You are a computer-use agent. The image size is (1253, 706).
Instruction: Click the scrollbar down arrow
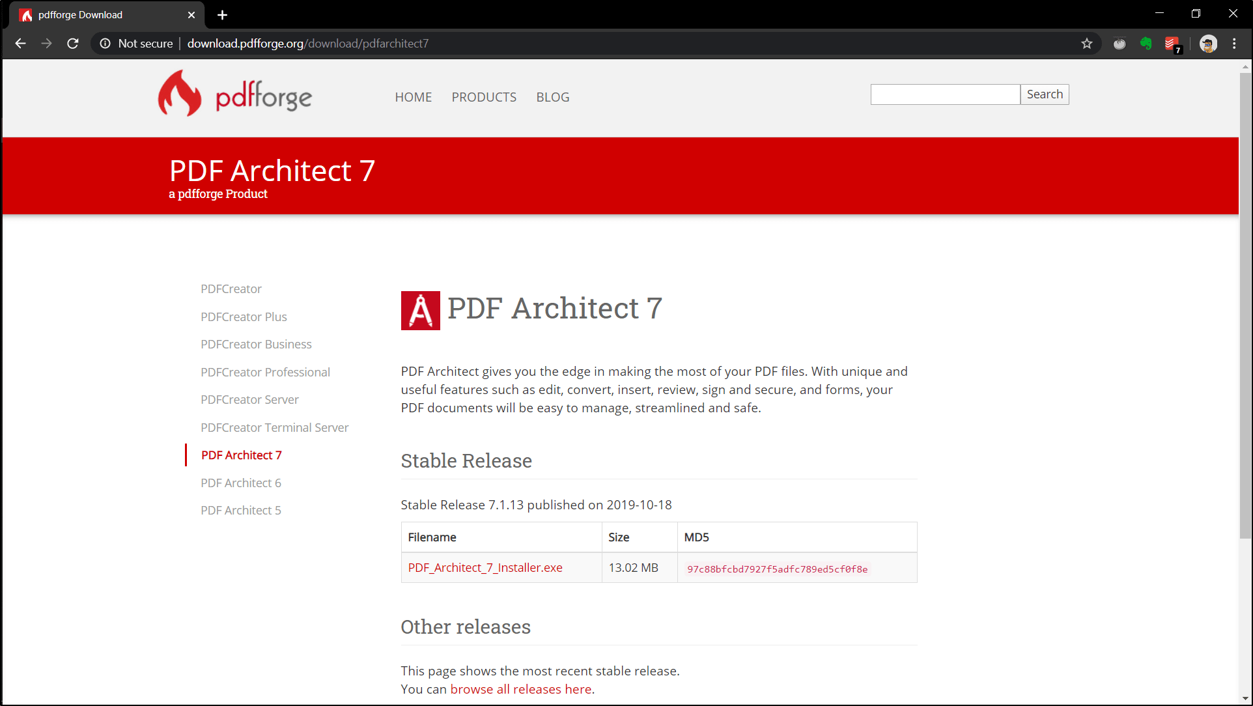[1245, 699]
